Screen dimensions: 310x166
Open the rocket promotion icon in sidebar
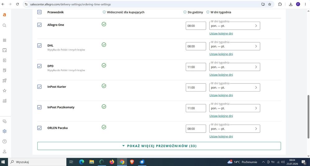pyautogui.click(x=4, y=80)
